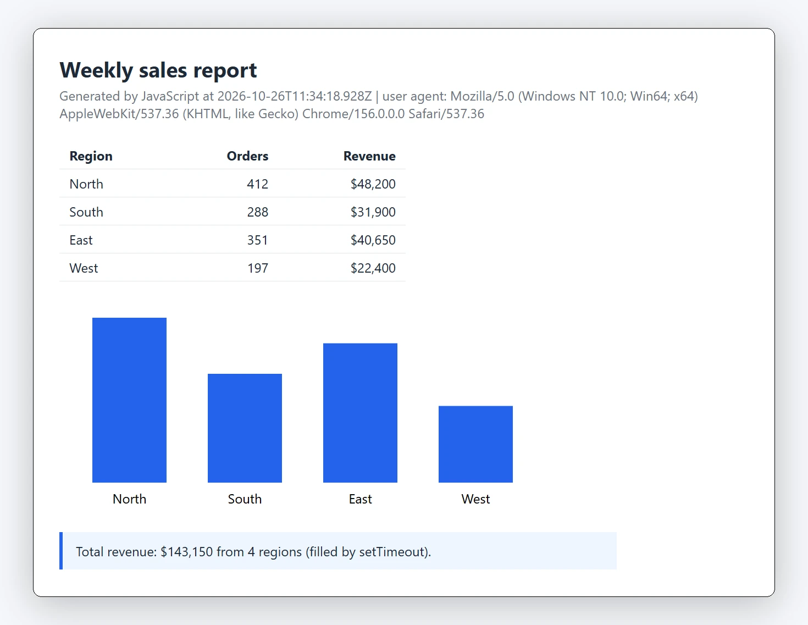
Task: Click the revenue value "$40,650"
Action: 373,240
